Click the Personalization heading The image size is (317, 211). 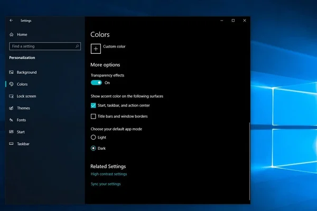click(x=22, y=57)
